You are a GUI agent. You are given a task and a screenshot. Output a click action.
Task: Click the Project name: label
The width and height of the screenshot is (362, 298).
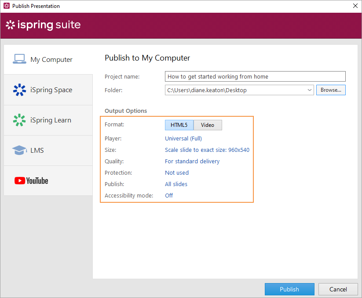click(x=122, y=77)
